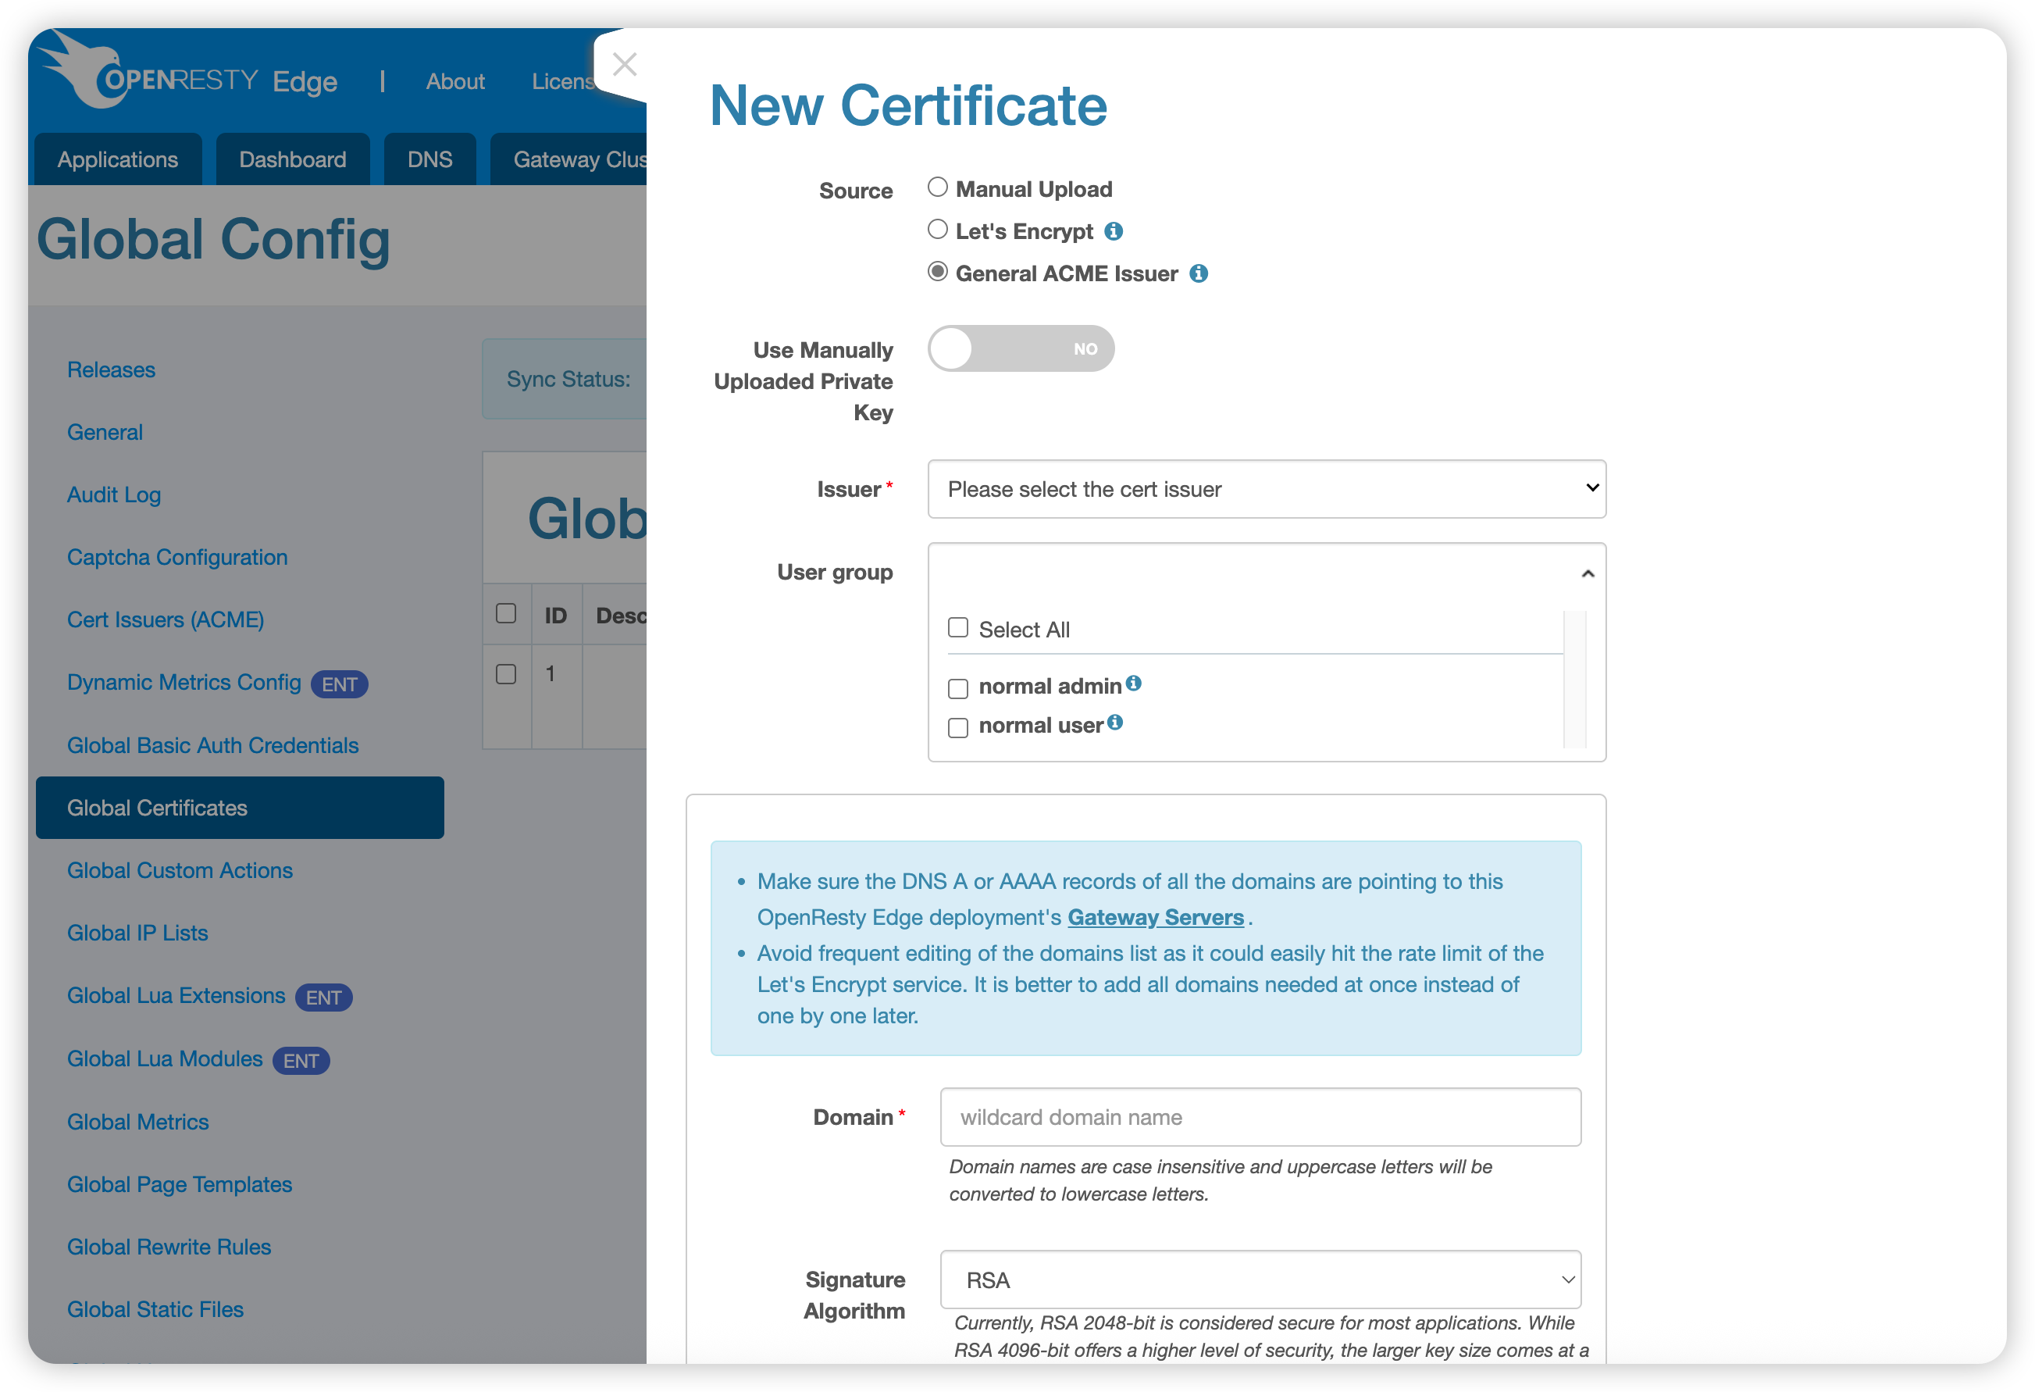This screenshot has width=2035, height=1392.
Task: Check the normal admin user group
Action: (958, 688)
